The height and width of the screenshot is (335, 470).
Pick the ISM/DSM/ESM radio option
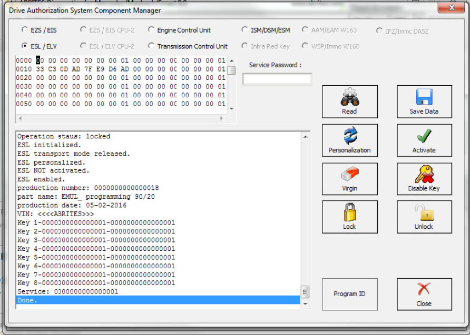pos(245,31)
